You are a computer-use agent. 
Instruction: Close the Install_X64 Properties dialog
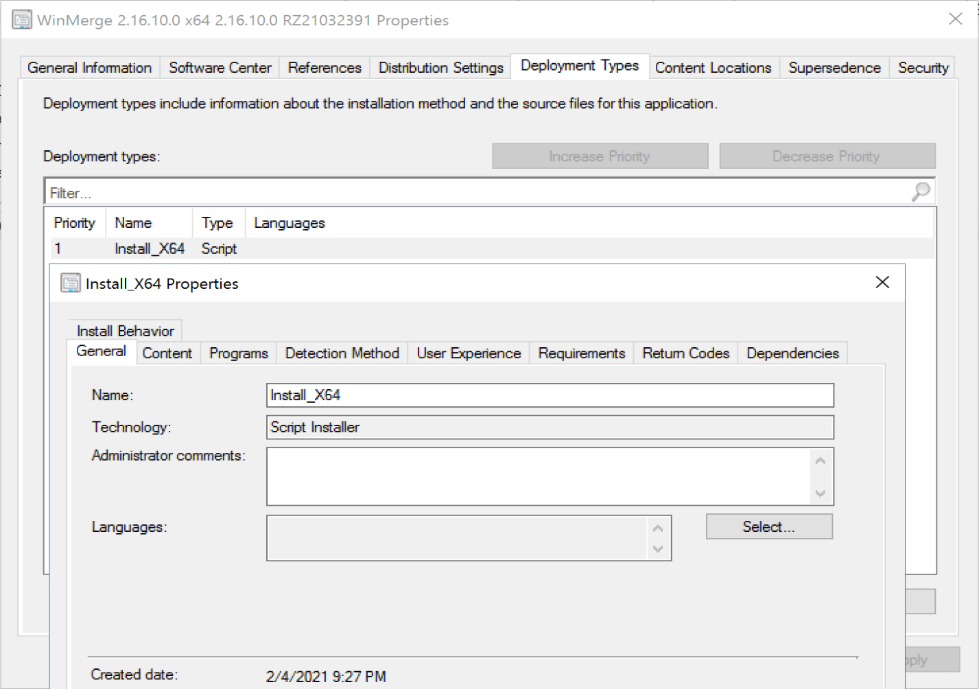click(882, 283)
